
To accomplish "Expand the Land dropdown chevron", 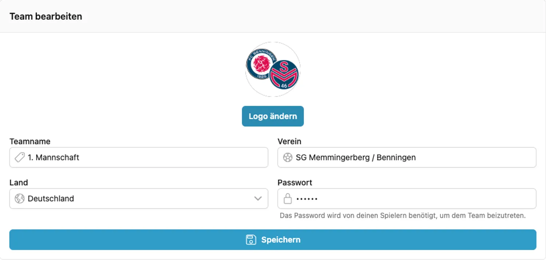I will pyautogui.click(x=258, y=199).
